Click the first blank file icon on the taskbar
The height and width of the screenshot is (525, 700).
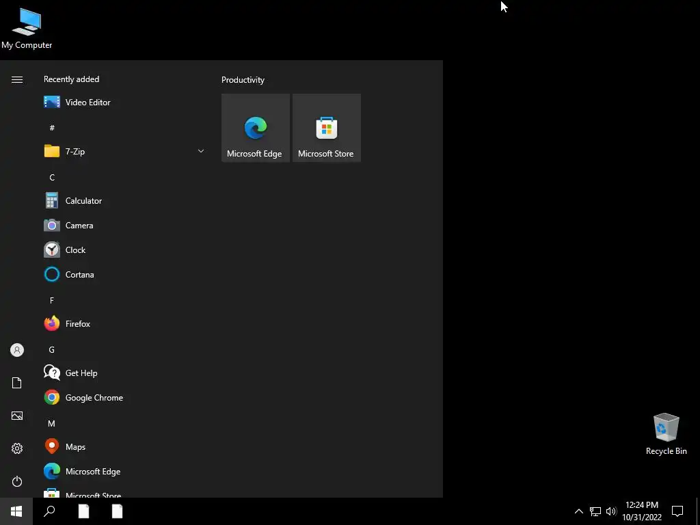tap(83, 511)
